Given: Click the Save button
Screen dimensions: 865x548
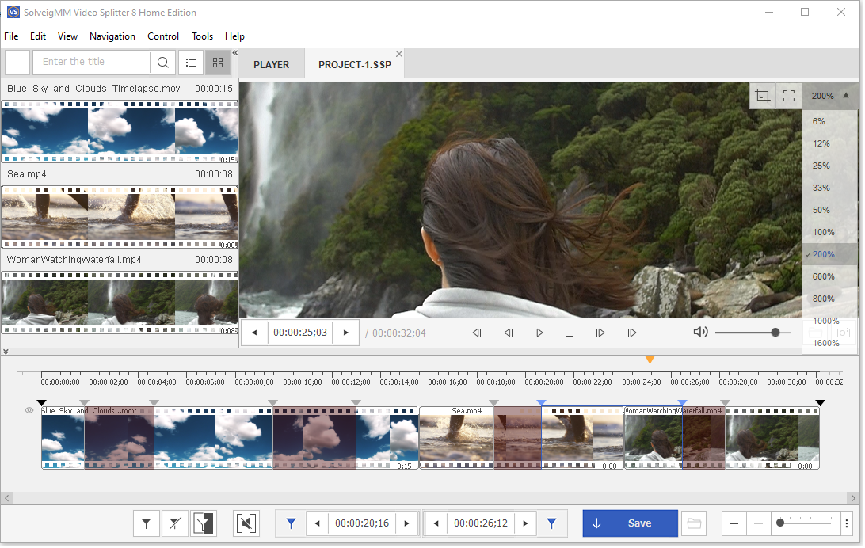Looking at the screenshot, I should 630,523.
